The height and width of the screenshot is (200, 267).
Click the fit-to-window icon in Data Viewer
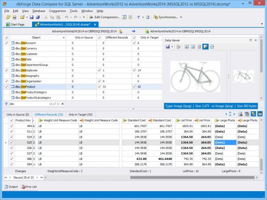[x=212, y=47]
